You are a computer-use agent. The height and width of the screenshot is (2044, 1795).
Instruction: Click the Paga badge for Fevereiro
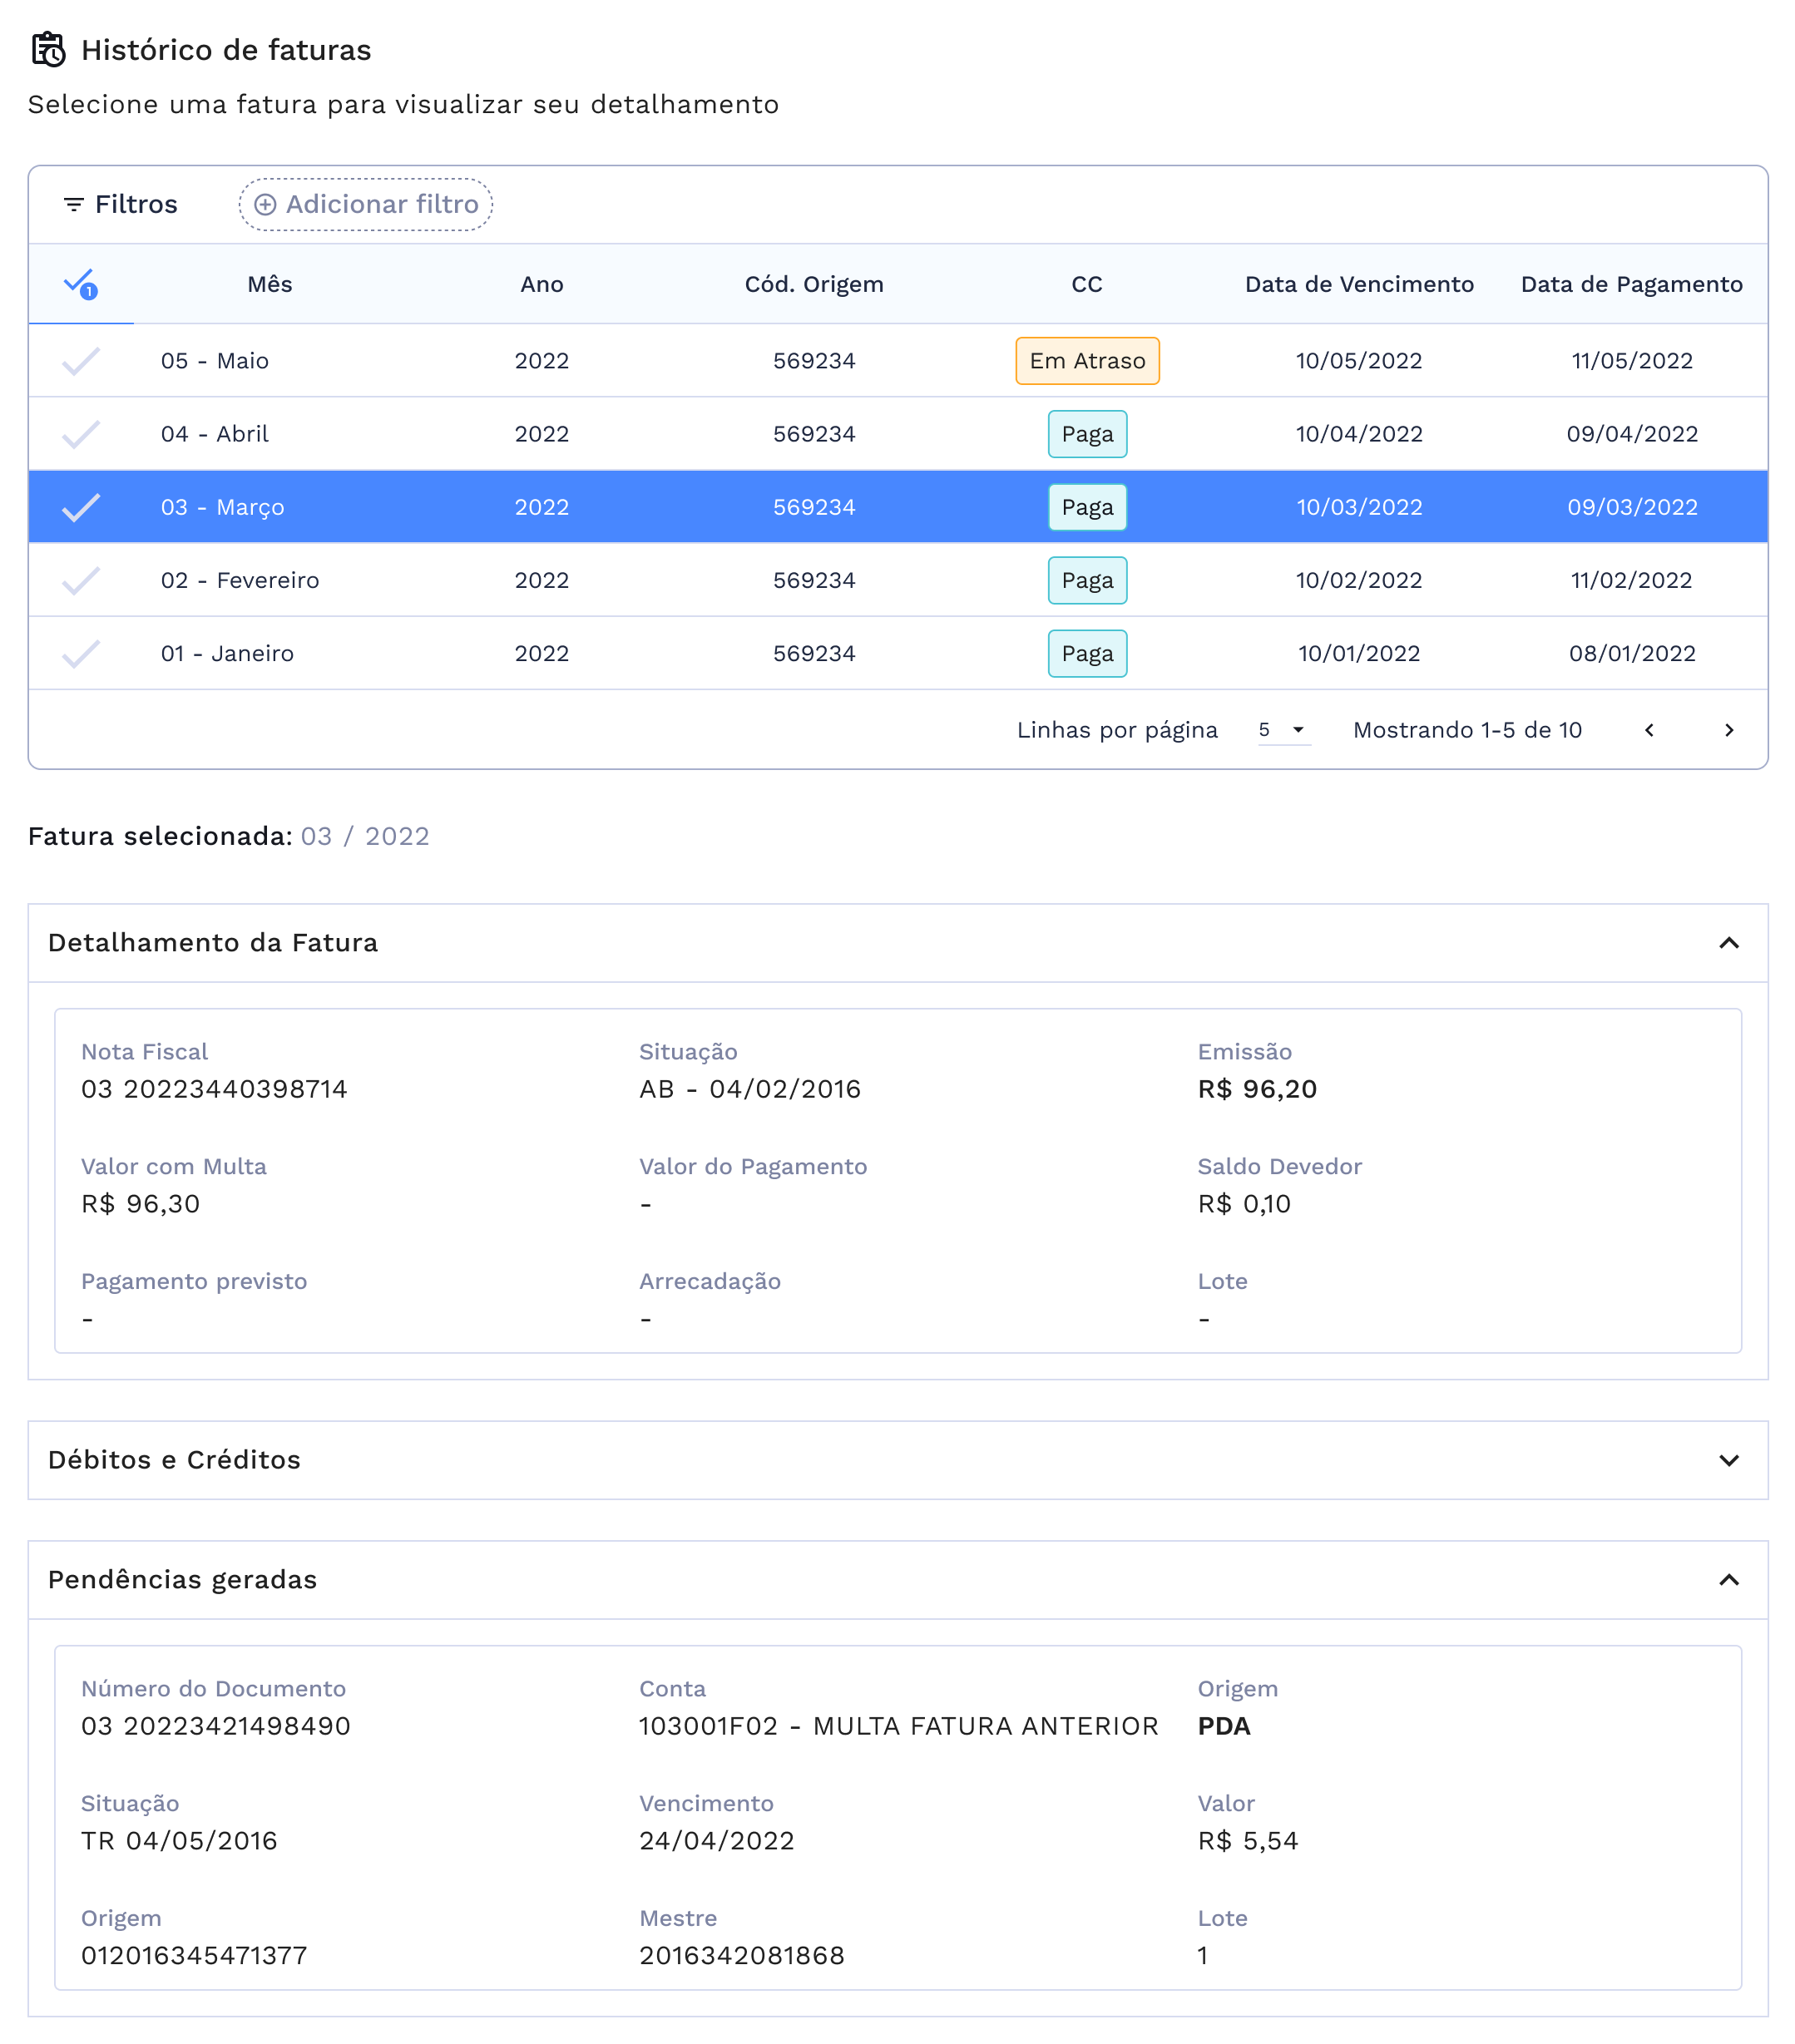pos(1087,581)
